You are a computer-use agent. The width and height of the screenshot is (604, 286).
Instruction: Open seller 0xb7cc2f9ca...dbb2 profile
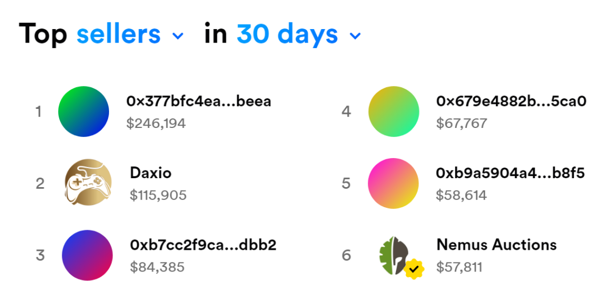coord(203,245)
